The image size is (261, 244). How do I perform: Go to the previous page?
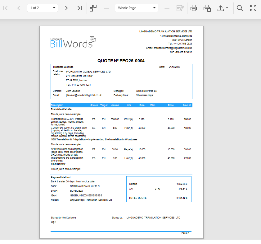click(x=19, y=8)
